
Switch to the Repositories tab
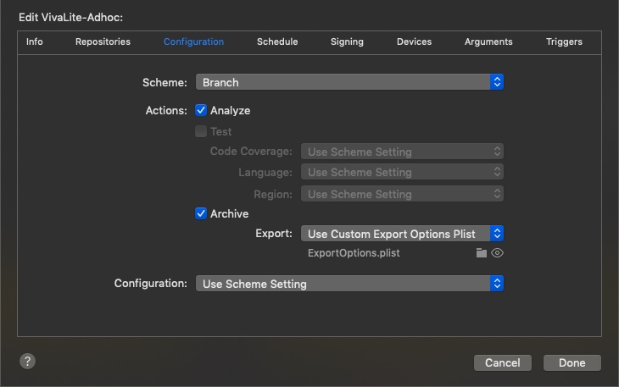pyautogui.click(x=103, y=41)
